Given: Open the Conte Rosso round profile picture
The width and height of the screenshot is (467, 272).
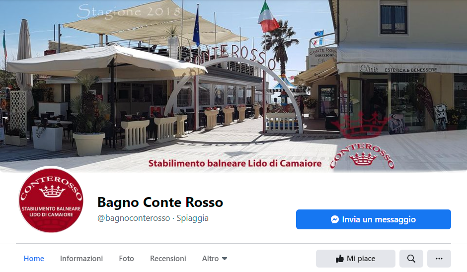Looking at the screenshot, I should tap(51, 201).
